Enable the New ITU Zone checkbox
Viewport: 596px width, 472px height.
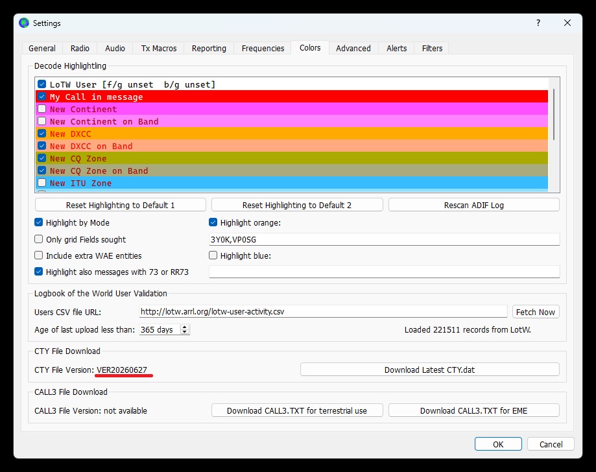coord(42,183)
